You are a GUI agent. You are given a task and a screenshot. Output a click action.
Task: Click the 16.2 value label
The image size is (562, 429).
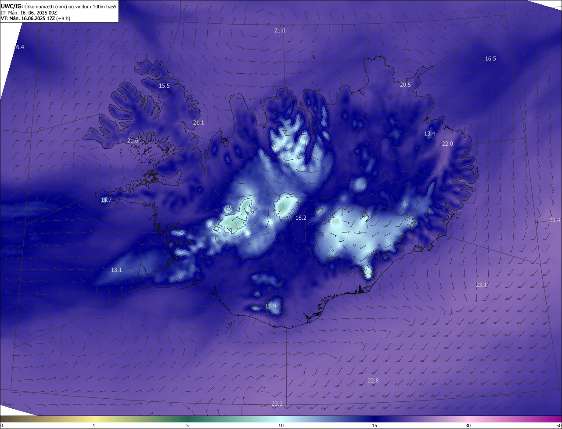click(x=301, y=218)
